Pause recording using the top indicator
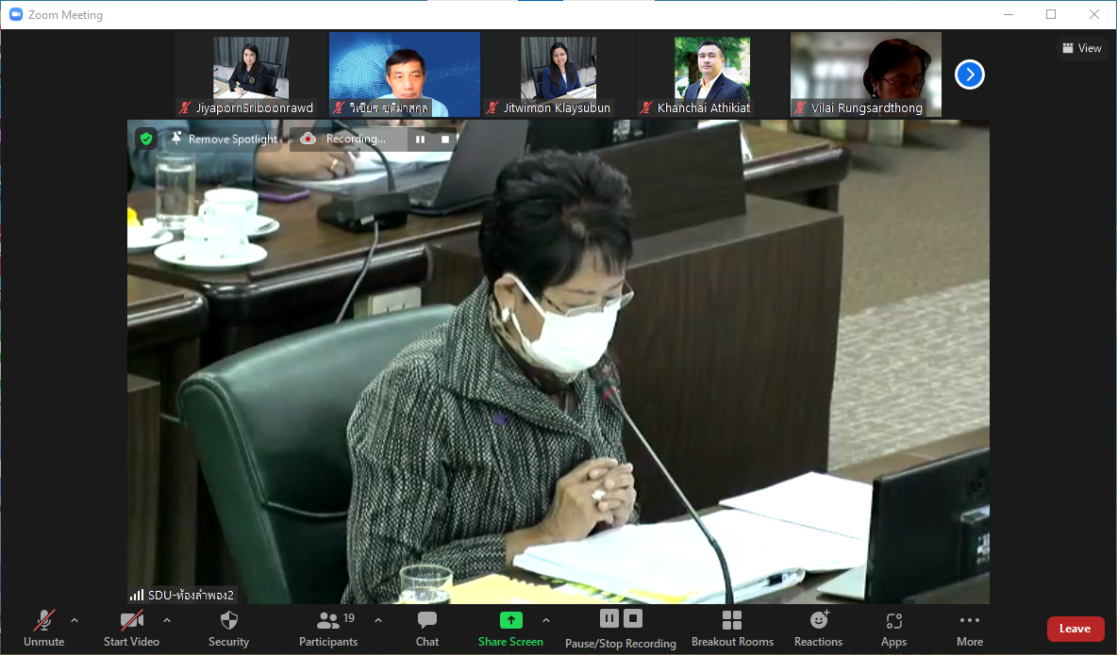Screen dimensions: 1117x655 click(x=421, y=139)
